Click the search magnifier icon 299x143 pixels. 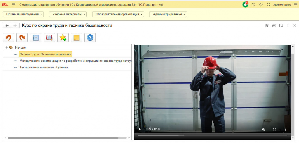tap(269, 5)
